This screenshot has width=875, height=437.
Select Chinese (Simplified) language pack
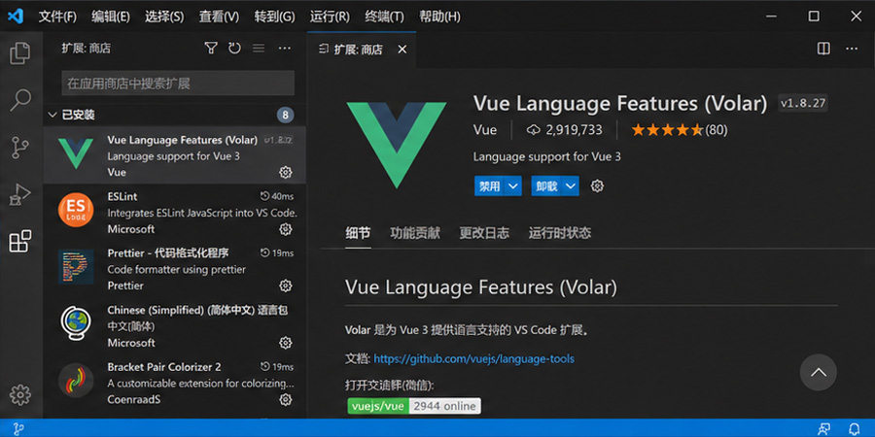pyautogui.click(x=175, y=325)
